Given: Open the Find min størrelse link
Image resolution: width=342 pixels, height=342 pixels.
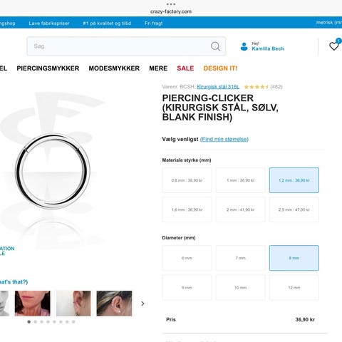Looking at the screenshot, I should 224,139.
